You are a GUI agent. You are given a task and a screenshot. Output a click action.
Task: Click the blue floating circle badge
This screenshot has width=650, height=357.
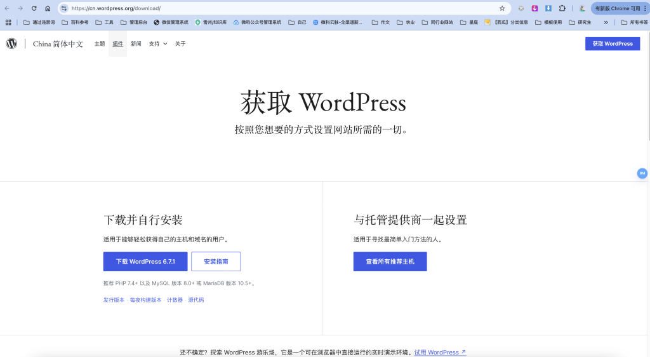[x=642, y=173]
